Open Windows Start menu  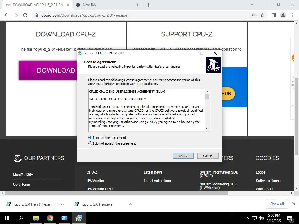(7, 218)
